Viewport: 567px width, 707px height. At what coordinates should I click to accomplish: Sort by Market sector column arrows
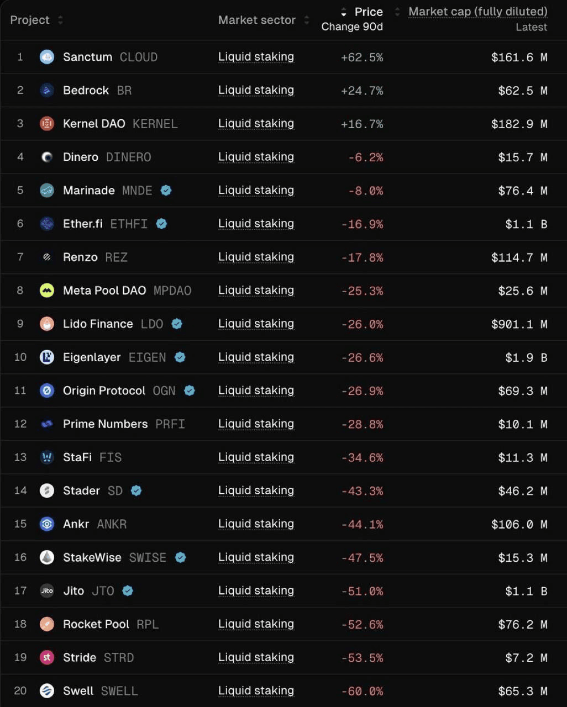point(307,20)
